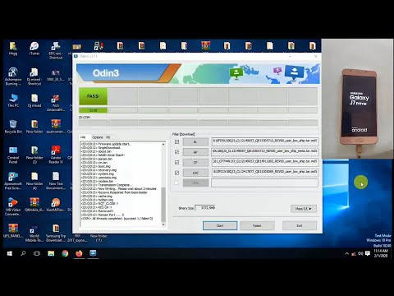Click the log scrollbar up arrow
The image size is (394, 296).
(x=163, y=144)
